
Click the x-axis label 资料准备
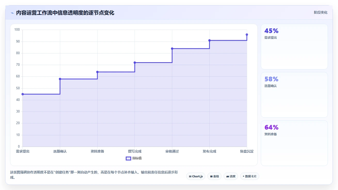[97, 151]
